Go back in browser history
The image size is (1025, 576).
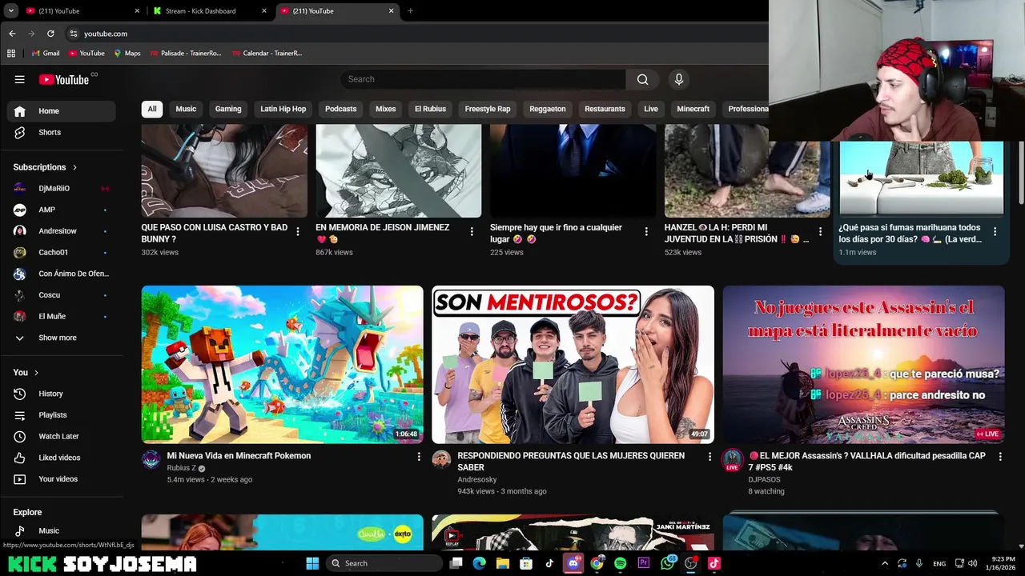12,34
